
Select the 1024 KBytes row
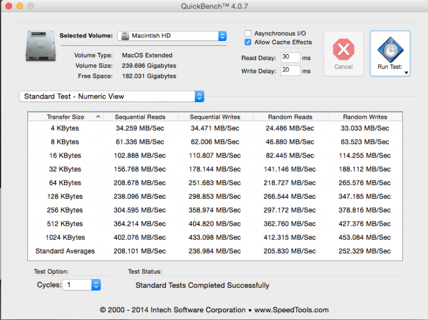215,237
